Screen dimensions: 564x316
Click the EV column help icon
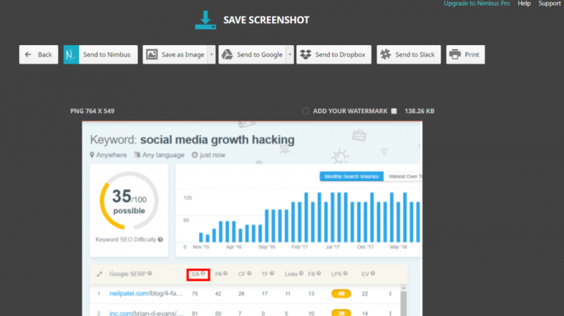coord(373,274)
